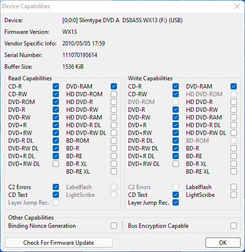Toggle Write DVD-R DL checkbox
This screenshot has height=252, width=245.
pos(175,140)
